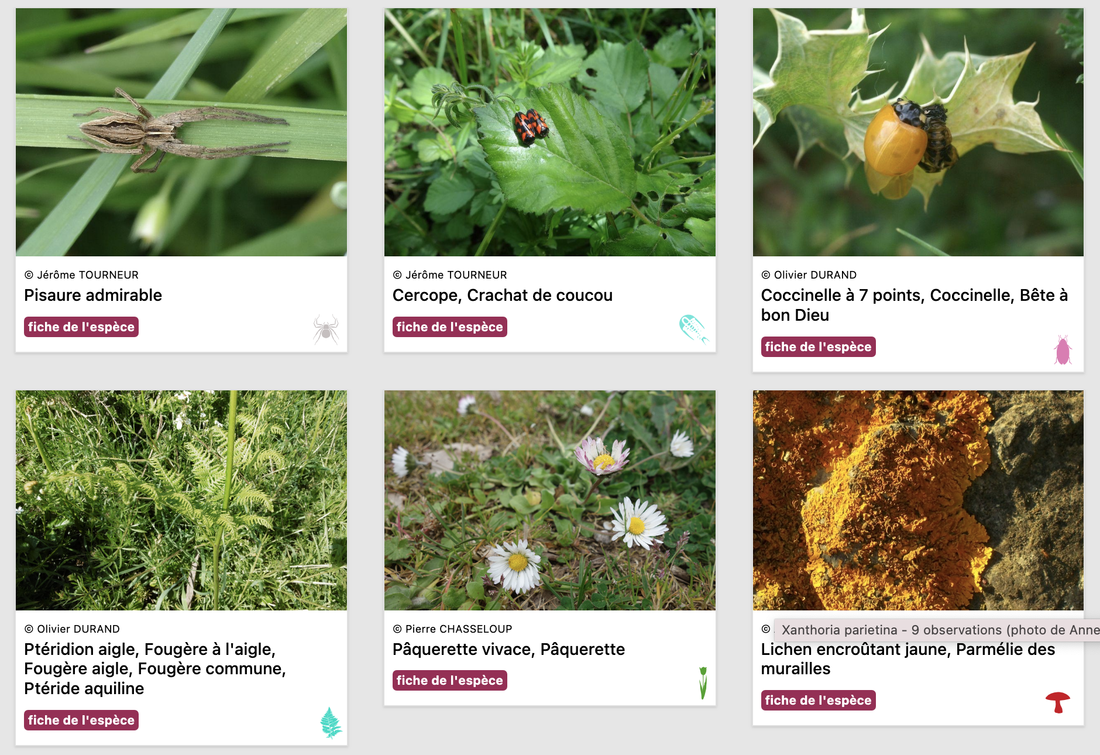Open species sheet for Lichen encroûtant jaune
The height and width of the screenshot is (755, 1100).
tap(818, 700)
